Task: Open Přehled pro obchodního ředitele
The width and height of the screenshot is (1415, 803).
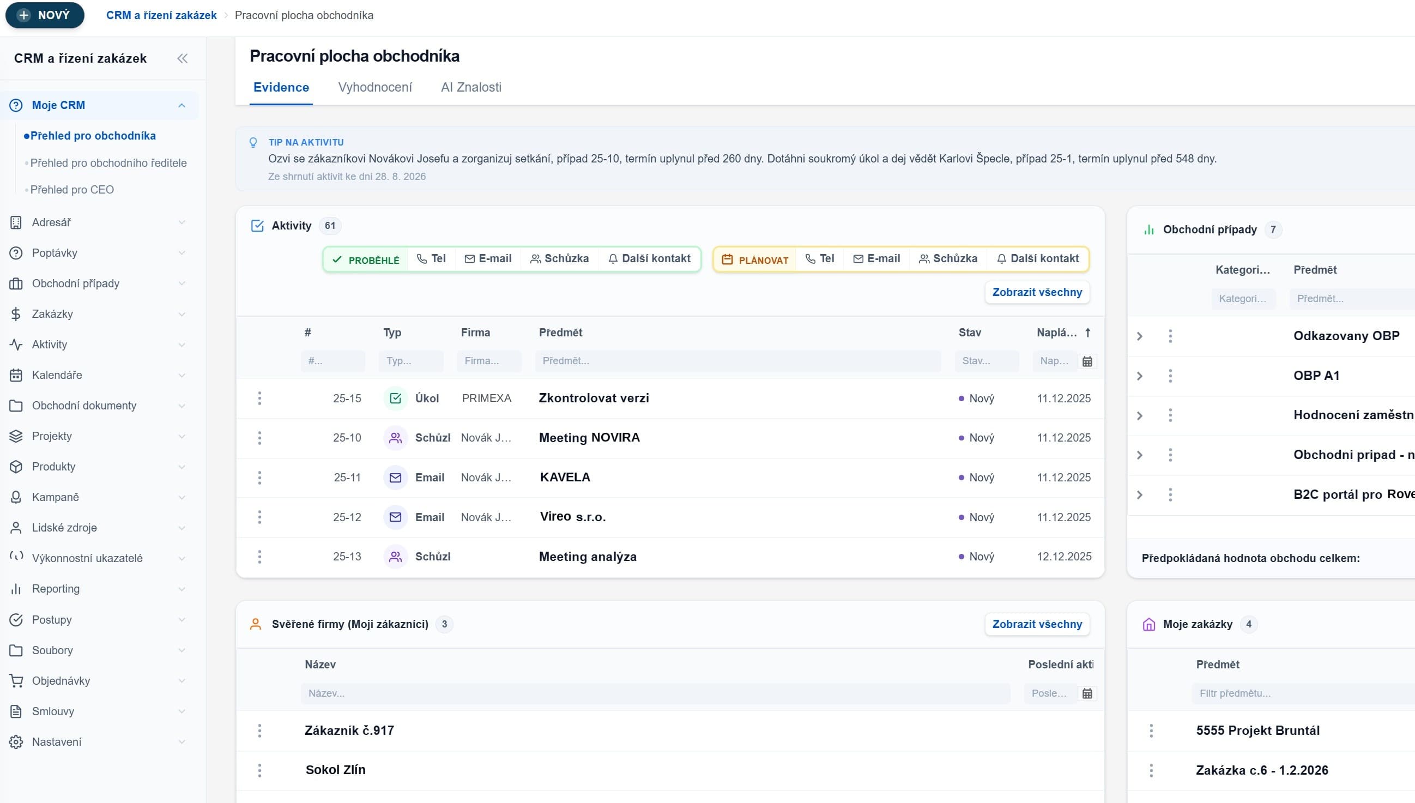Action: tap(108, 162)
